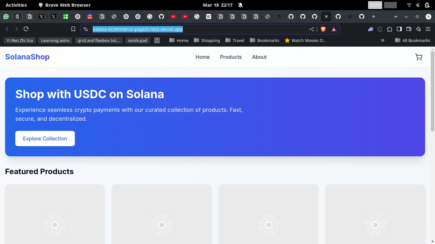The height and width of the screenshot is (244, 435).
Task: Open a new tab with plus button
Action: tap(374, 17)
